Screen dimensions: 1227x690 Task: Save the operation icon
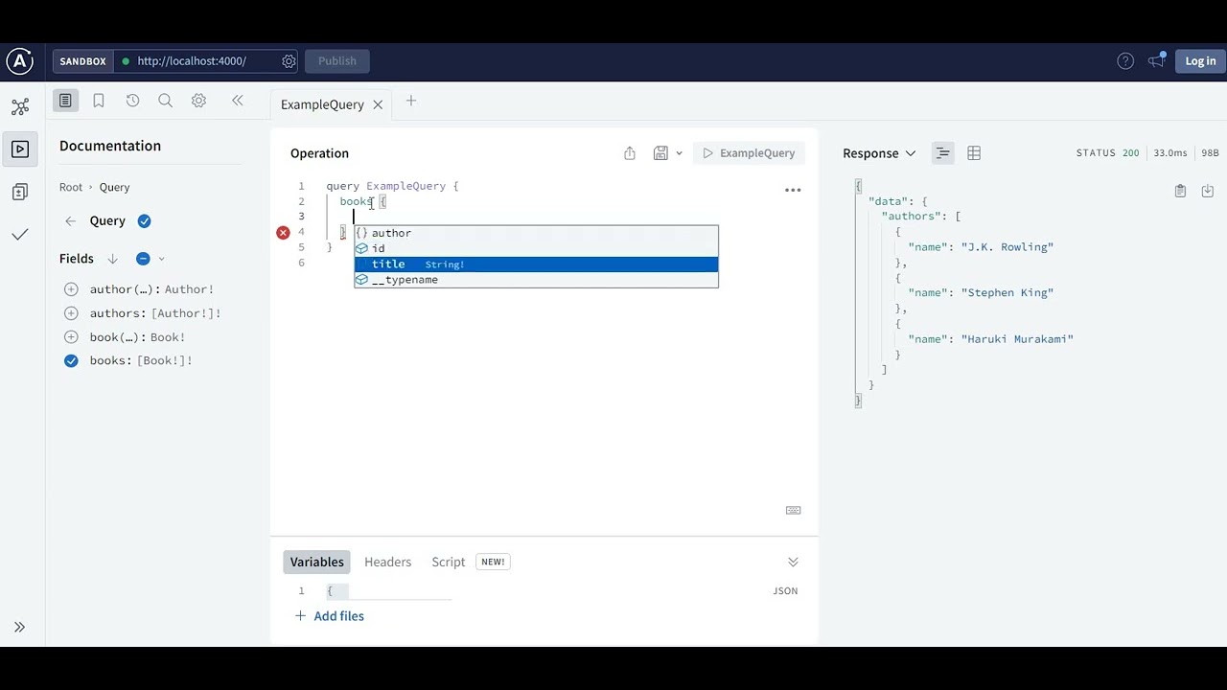coord(660,153)
